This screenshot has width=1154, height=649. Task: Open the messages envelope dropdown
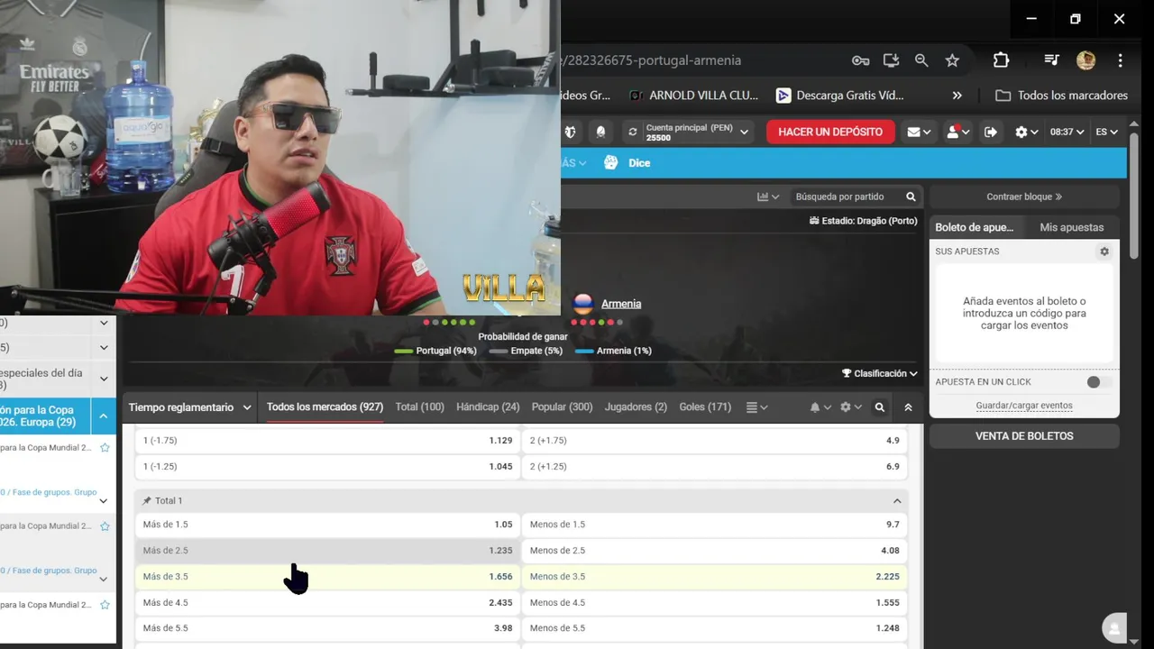919,132
